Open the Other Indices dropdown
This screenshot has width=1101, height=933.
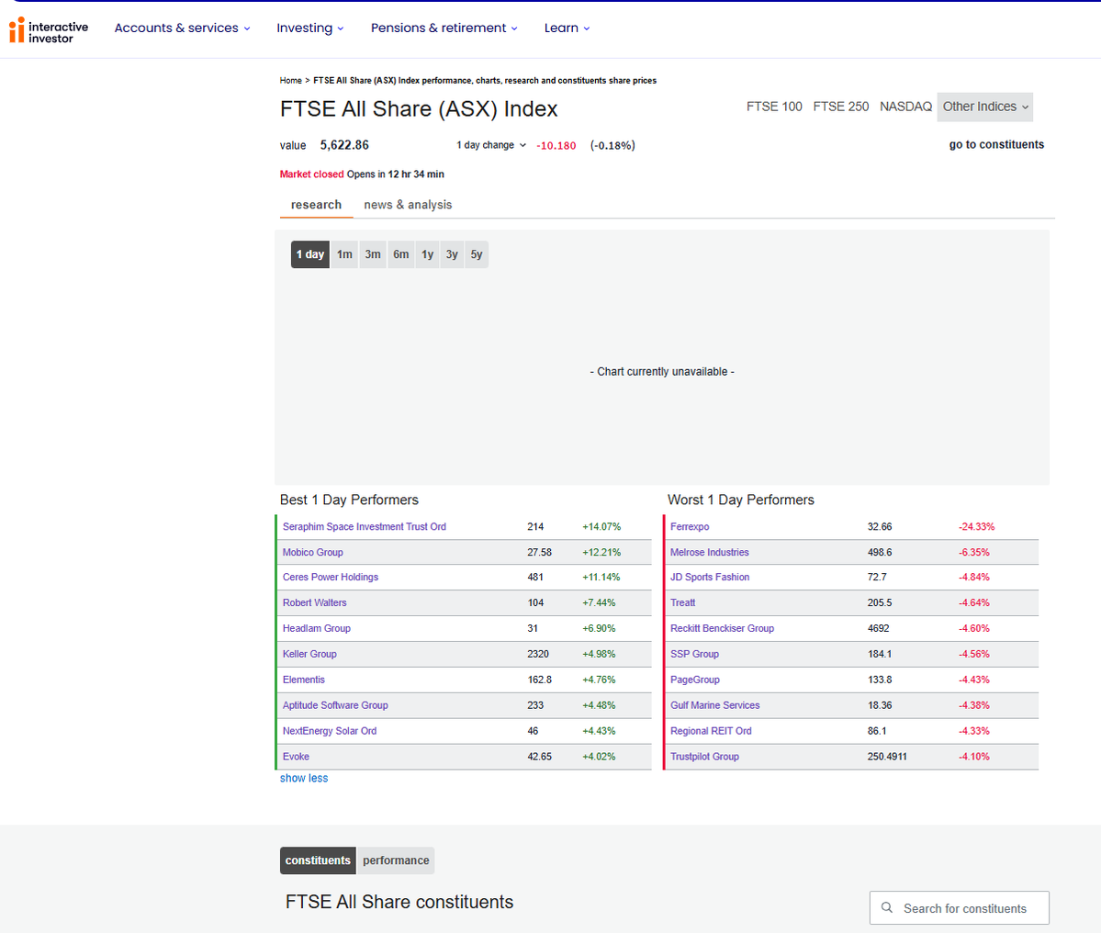coord(984,107)
